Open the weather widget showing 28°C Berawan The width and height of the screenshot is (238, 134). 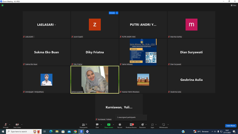pos(201,131)
